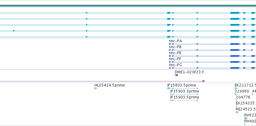Select the tinc-PB transcript feature
The height and width of the screenshot is (126, 256).
pyautogui.click(x=211, y=50)
